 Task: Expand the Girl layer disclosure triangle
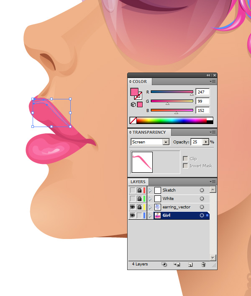pyautogui.click(x=150, y=216)
